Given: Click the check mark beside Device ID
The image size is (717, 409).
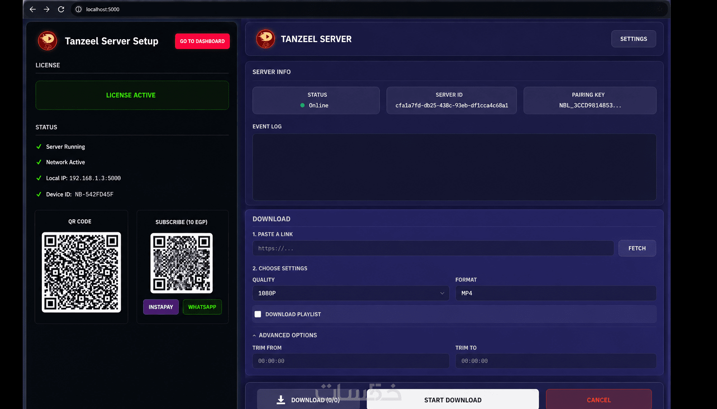Looking at the screenshot, I should pos(39,194).
